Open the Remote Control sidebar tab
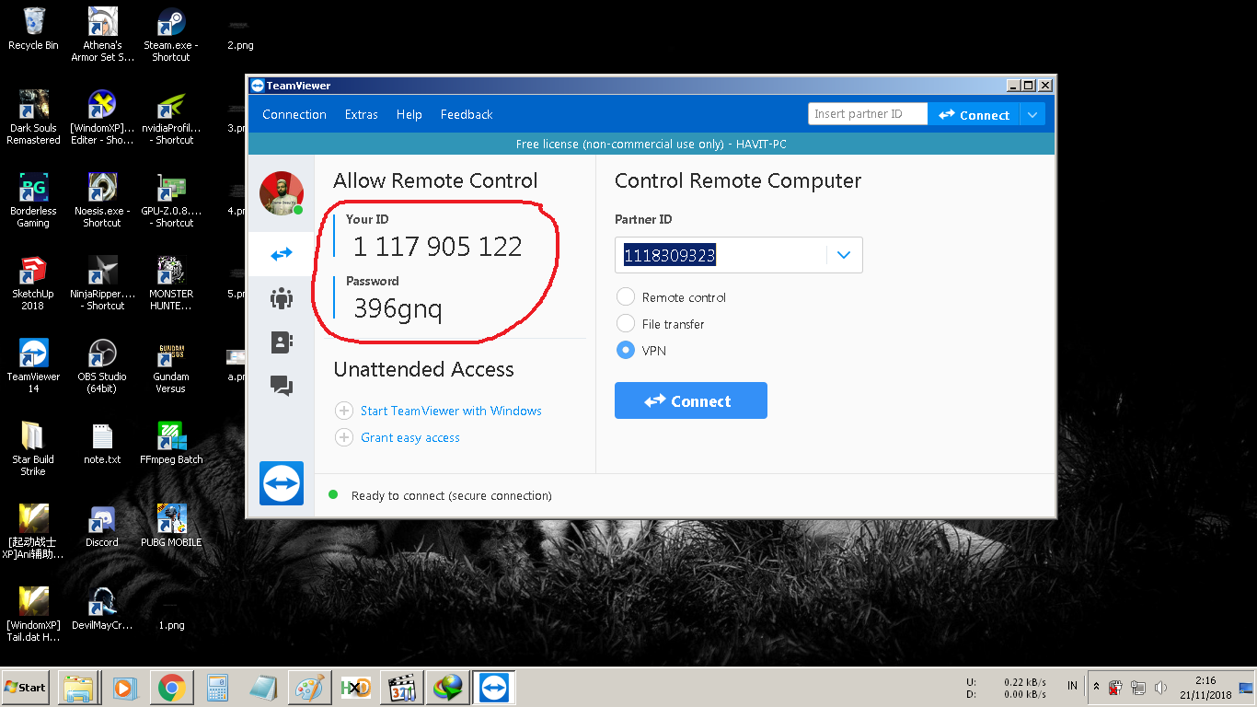This screenshot has width=1257, height=707. [x=281, y=254]
